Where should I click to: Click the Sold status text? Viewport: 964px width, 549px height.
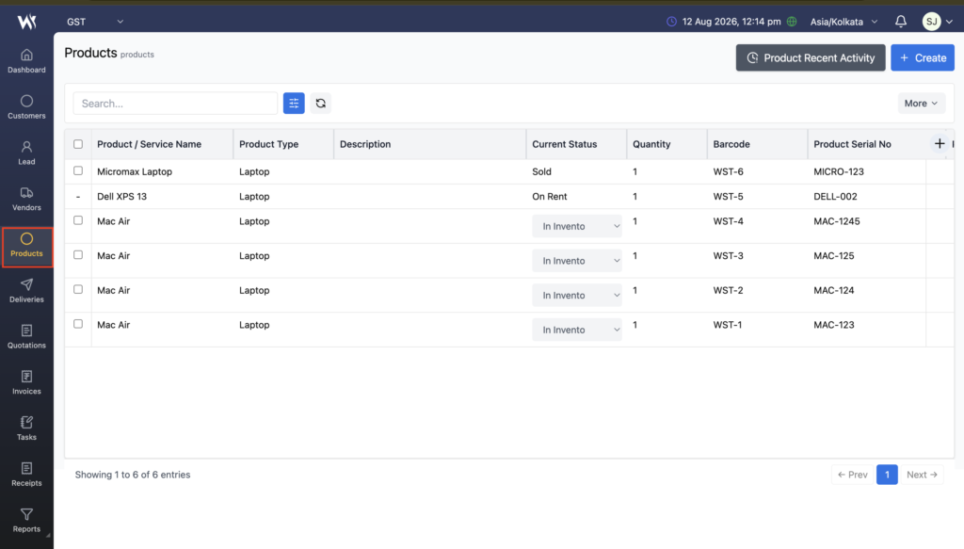[x=541, y=171]
